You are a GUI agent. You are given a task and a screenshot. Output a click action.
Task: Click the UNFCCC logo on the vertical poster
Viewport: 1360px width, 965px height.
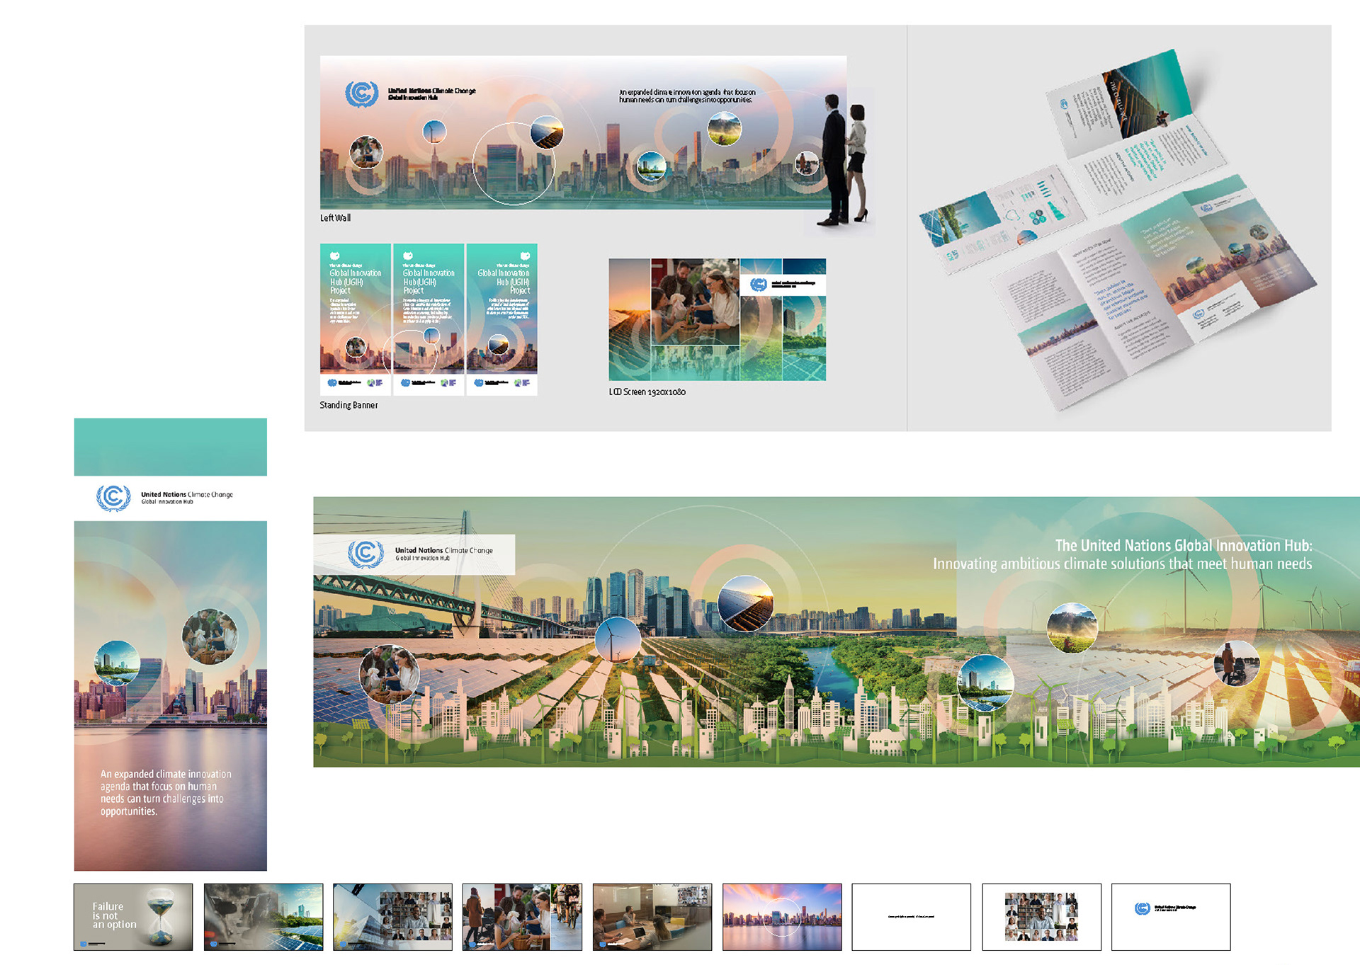113,498
